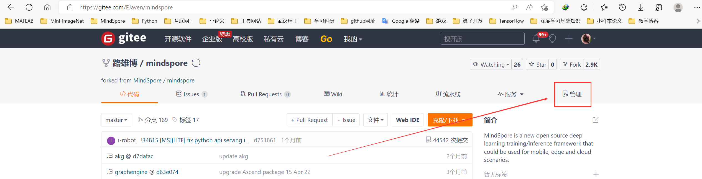This screenshot has width=702, height=179.
Task: Open the favorites list icon
Action: point(604,7)
